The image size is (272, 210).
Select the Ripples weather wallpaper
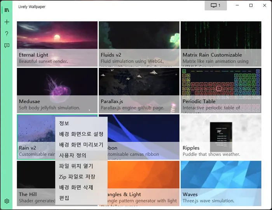pyautogui.click(x=221, y=137)
